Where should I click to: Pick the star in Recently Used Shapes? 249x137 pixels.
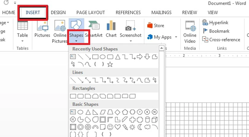tap(110, 64)
